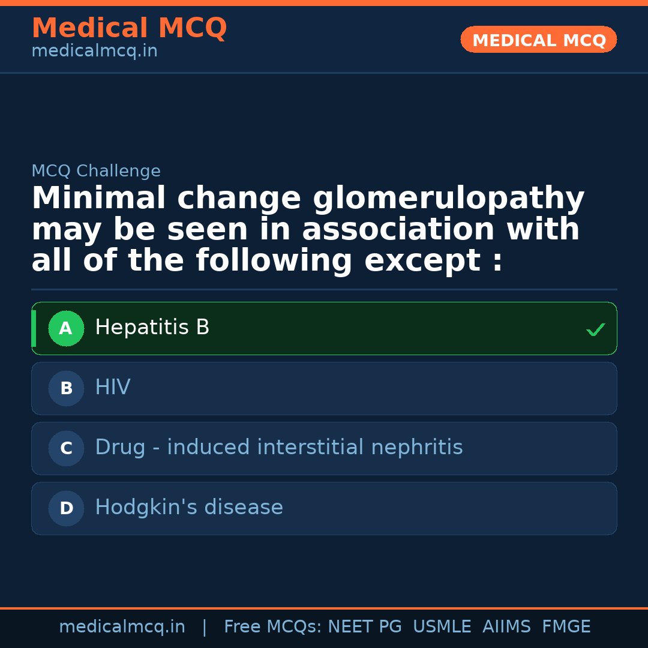Click the FMGE footer text
The image size is (648, 648).
pyautogui.click(x=566, y=627)
